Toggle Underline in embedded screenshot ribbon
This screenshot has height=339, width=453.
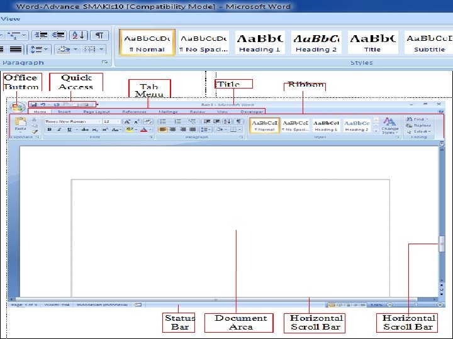[69, 130]
